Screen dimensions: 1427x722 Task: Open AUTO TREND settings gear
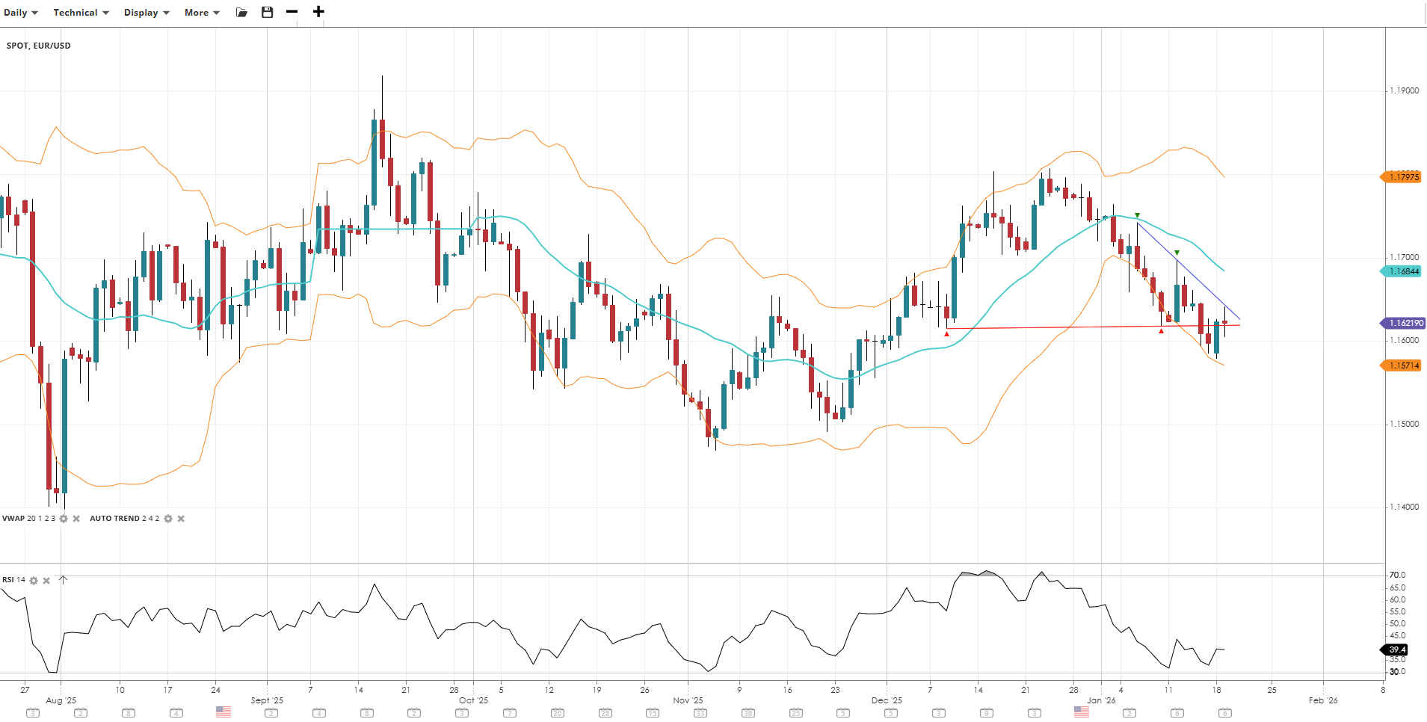tap(168, 519)
